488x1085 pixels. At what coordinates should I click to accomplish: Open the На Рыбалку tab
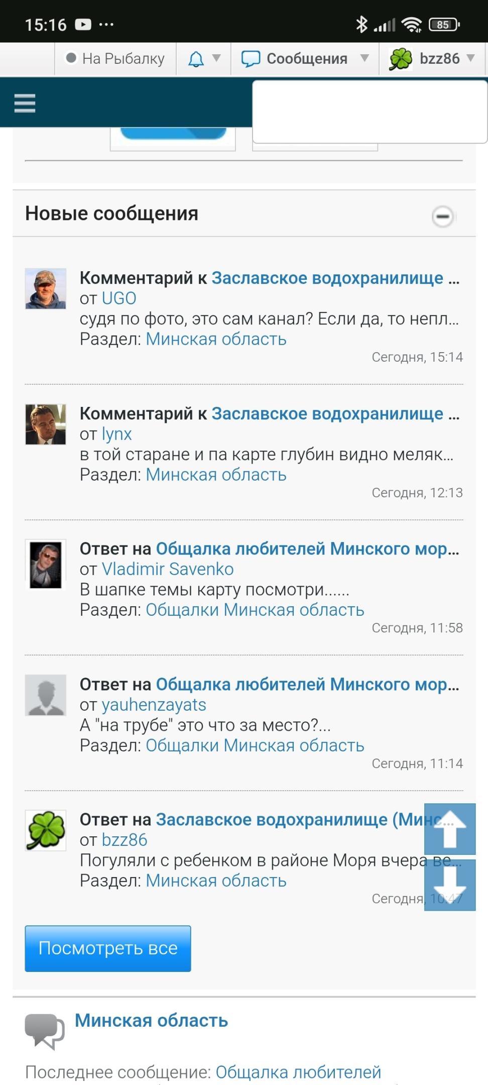coord(116,59)
